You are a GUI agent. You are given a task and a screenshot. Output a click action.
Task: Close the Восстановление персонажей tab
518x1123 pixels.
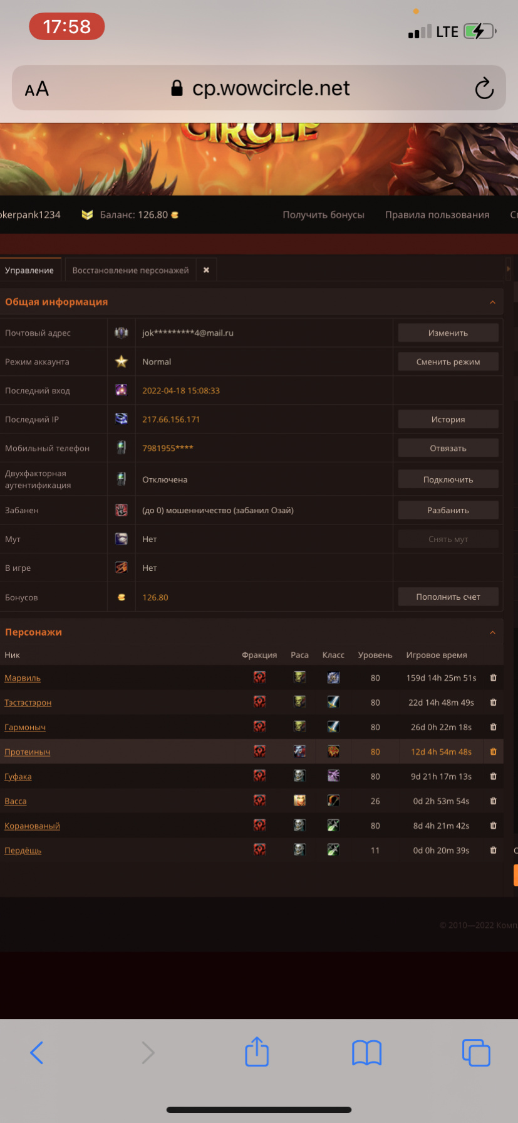pos(206,270)
